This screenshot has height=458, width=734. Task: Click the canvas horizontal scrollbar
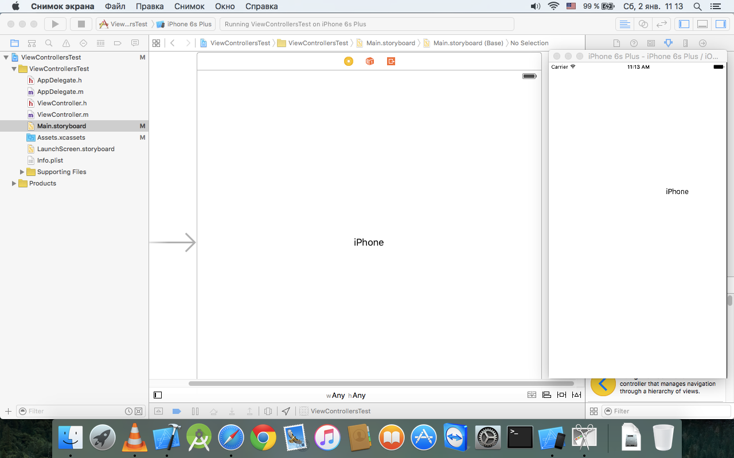381,383
